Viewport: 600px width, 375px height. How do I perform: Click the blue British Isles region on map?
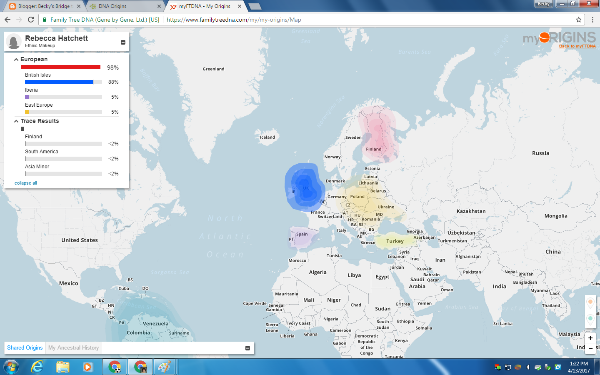point(304,187)
